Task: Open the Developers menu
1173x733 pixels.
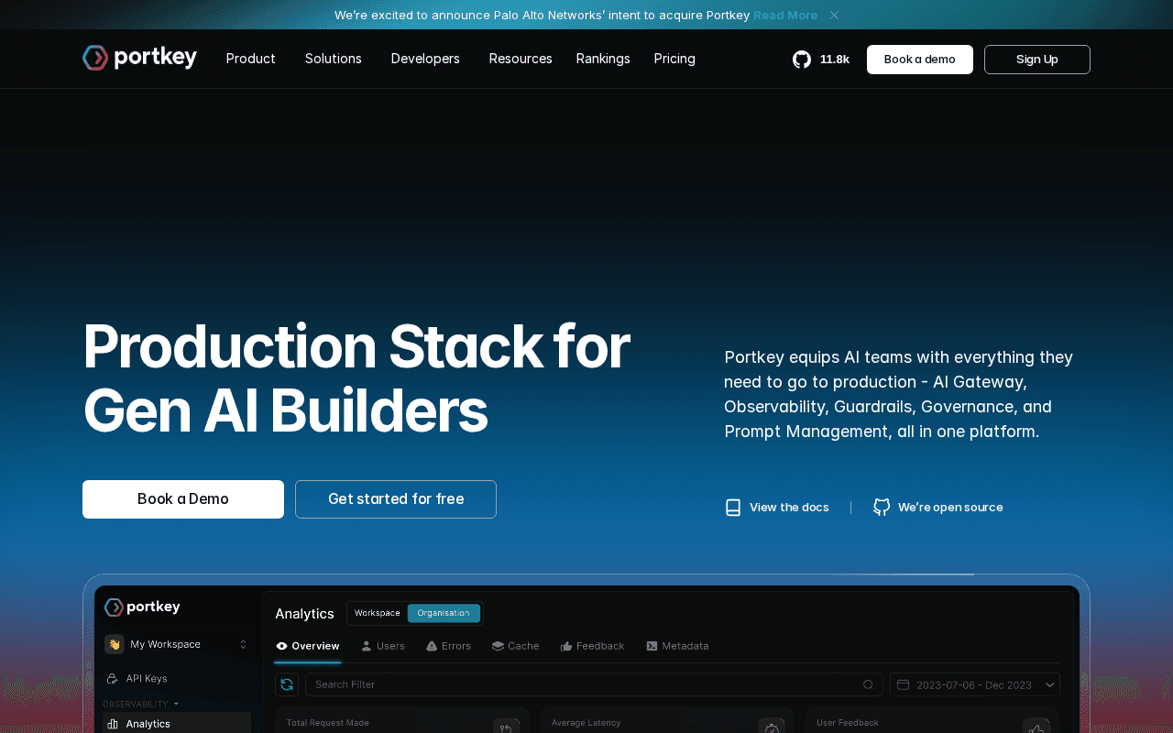Action: click(425, 59)
